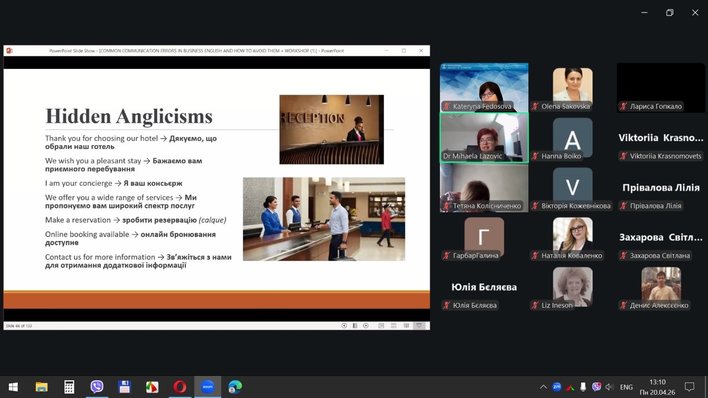Open the ENG language switcher
The width and height of the screenshot is (708, 398).
(626, 387)
